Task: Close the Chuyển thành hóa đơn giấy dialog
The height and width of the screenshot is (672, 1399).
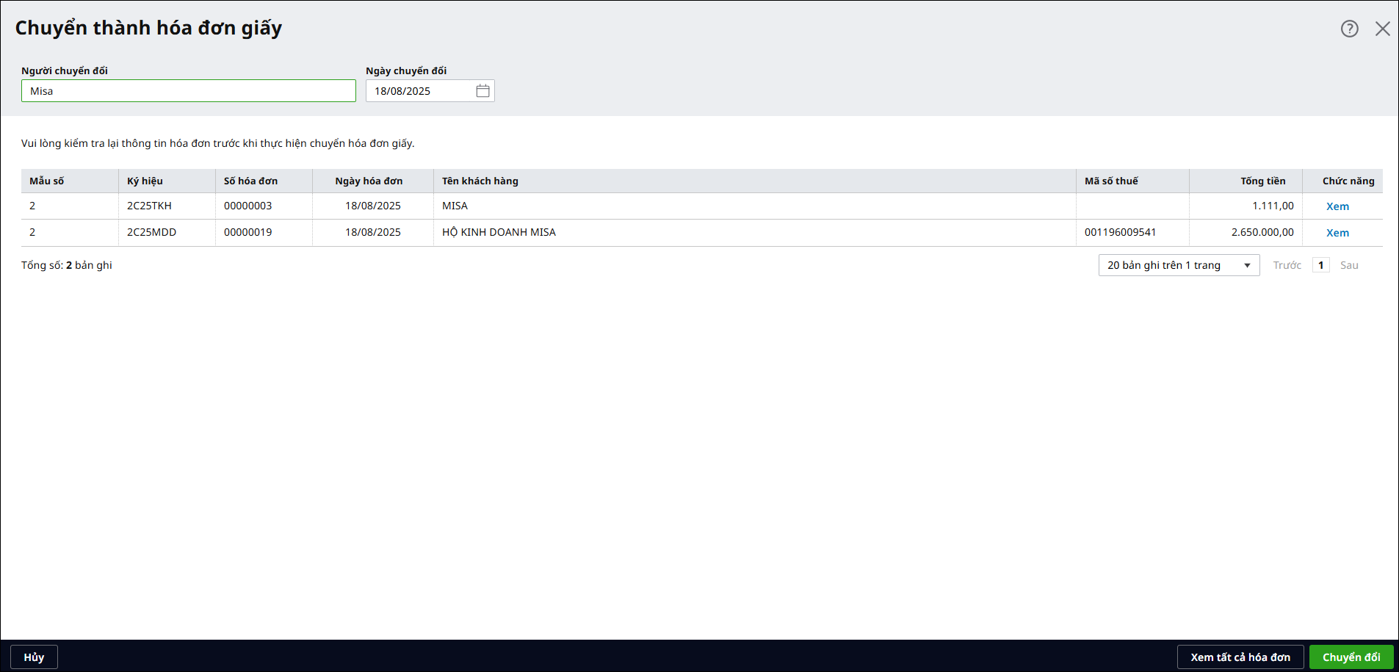Action: pos(1383,29)
